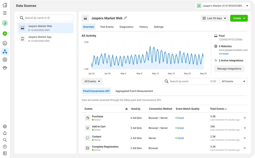
Task: Open the Settings tab
Action: 159,27
